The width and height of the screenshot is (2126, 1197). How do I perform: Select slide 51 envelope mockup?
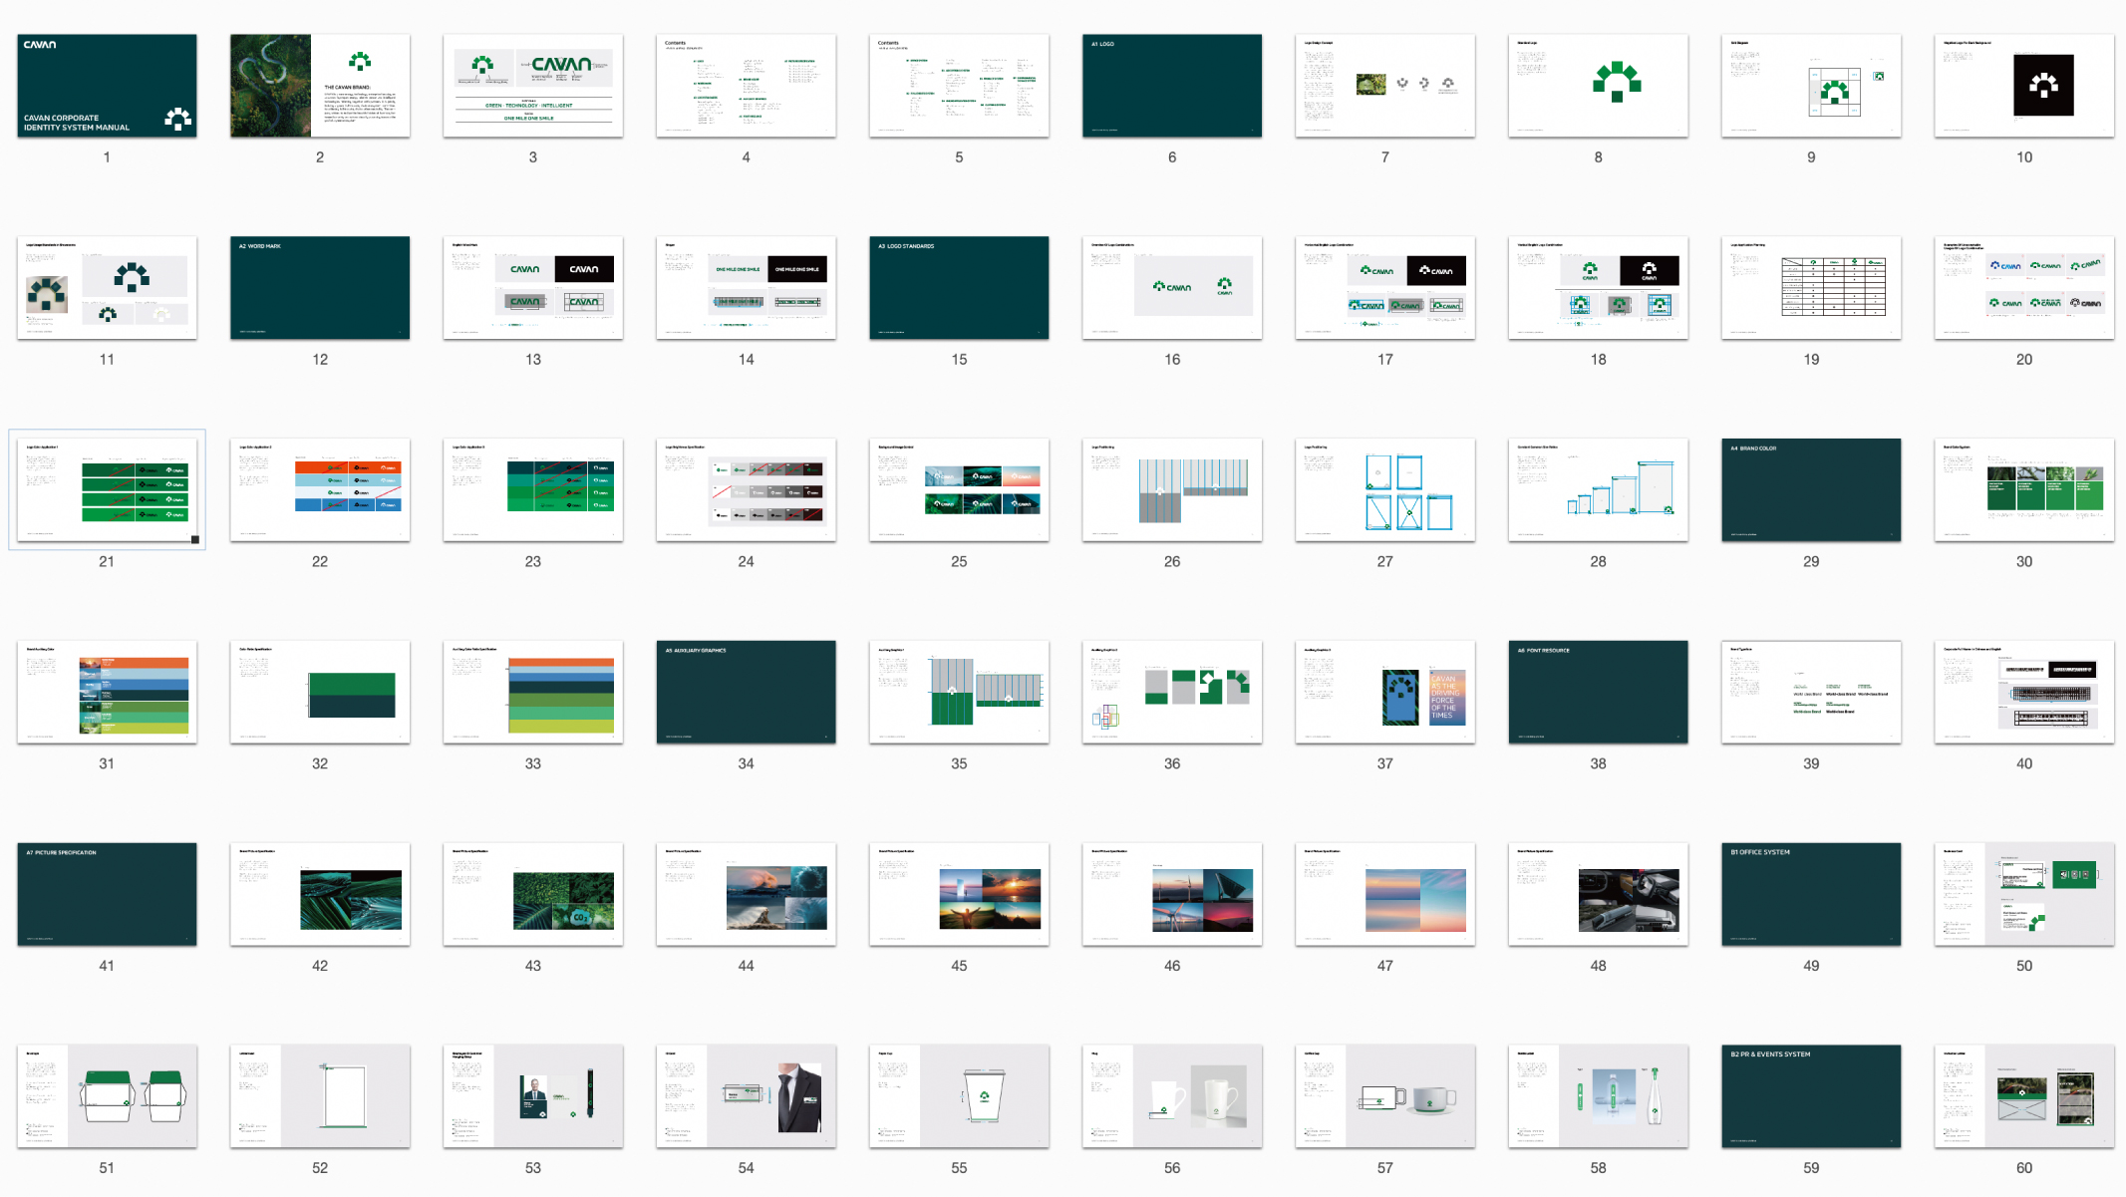tap(107, 1097)
